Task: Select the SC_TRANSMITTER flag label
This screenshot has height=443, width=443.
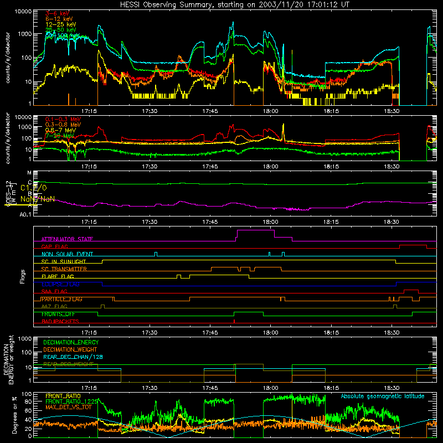Action: coord(64,269)
